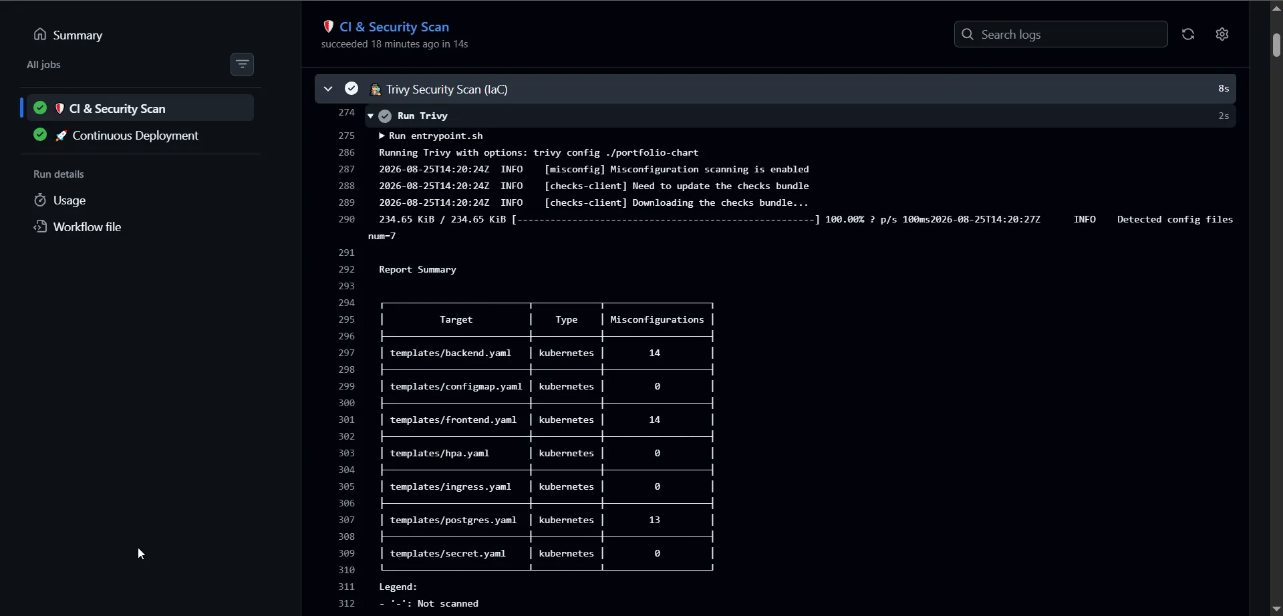Viewport: 1283px width, 616px height.
Task: Click the rocket icon on Continuous Deployment
Action: tap(61, 136)
